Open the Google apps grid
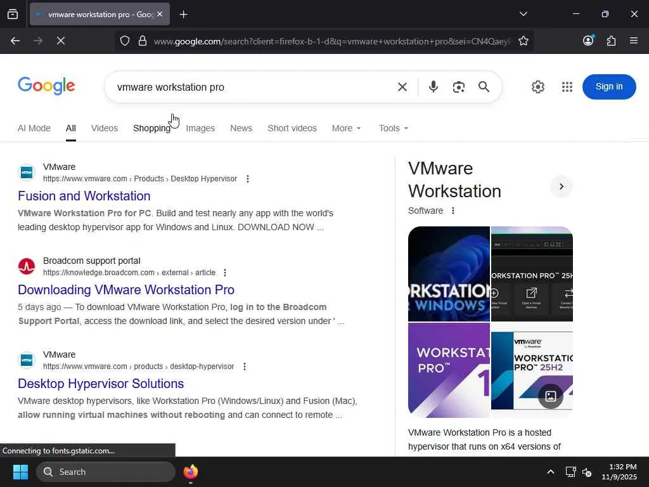The width and height of the screenshot is (649, 487). [567, 87]
